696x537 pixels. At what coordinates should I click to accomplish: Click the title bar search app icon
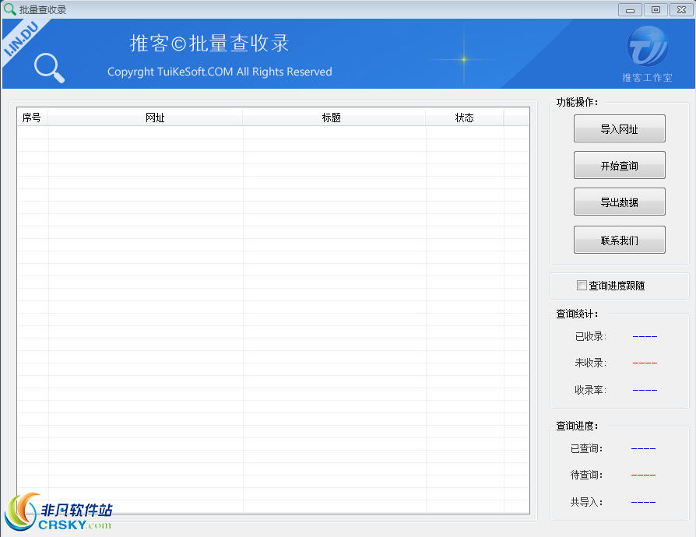(x=9, y=9)
